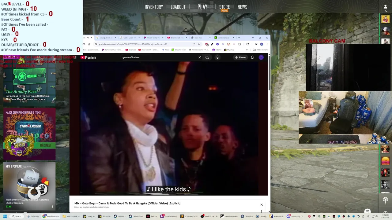Bookmark this page with the star icon
Viewport: 392px width, 220px height.
click(199, 44)
